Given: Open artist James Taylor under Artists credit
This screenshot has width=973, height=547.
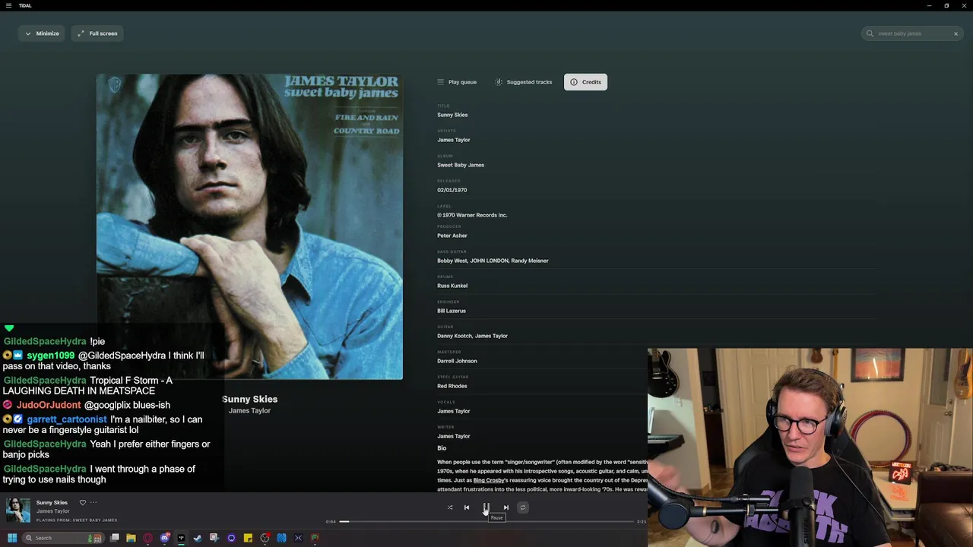Looking at the screenshot, I should 453,140.
